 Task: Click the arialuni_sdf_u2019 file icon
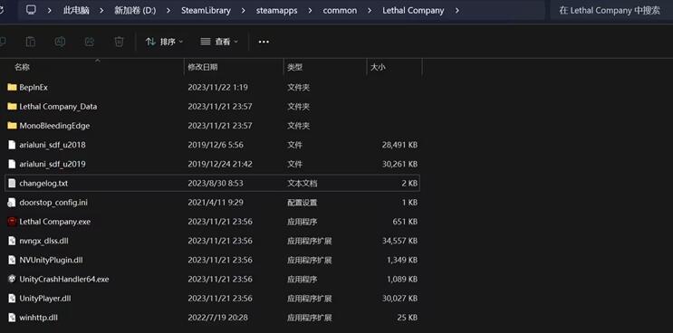click(12, 164)
